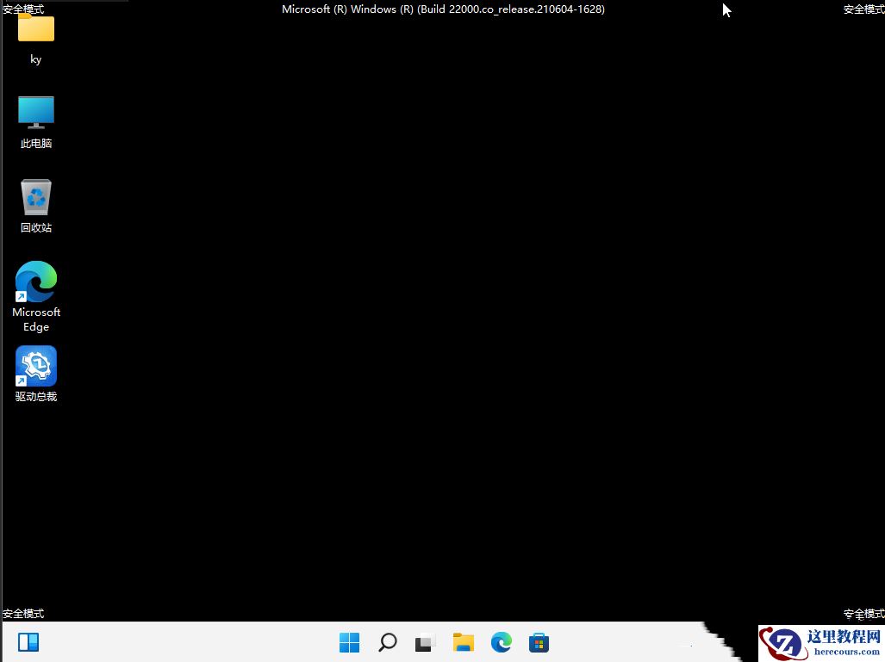885x662 pixels.
Task: Launch Microsoft Edge from the desktop shortcut
Action: point(35,281)
